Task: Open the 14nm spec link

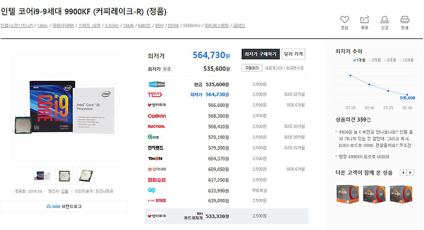Action: (x=42, y=25)
